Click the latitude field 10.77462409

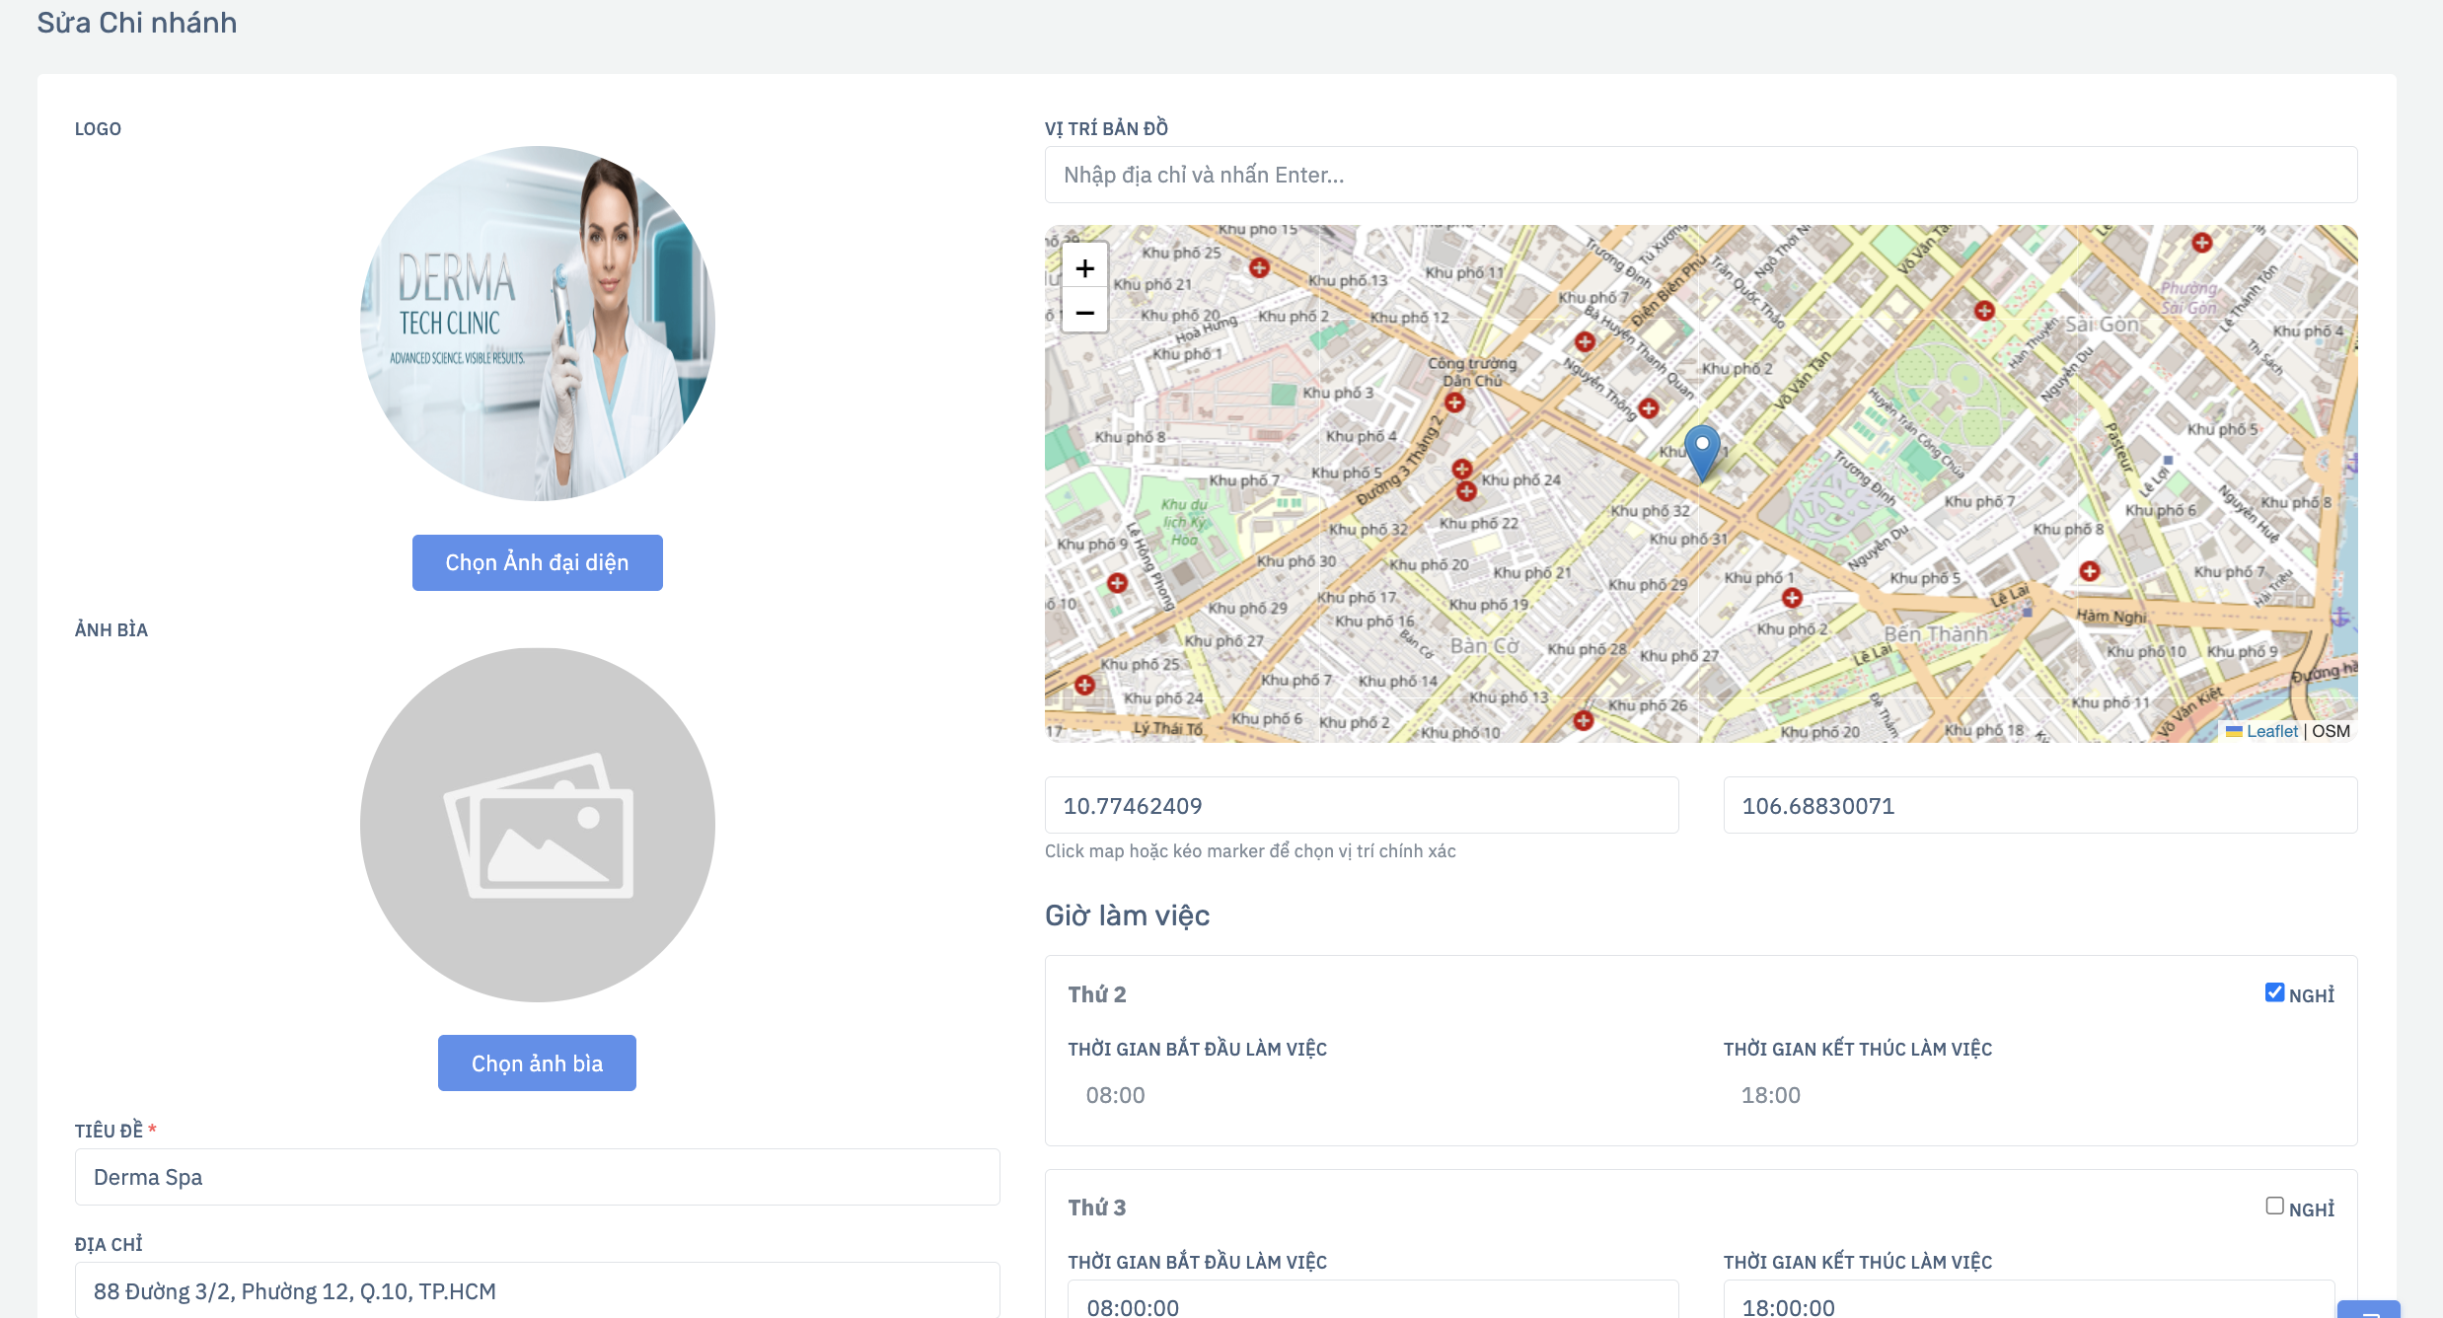[x=1362, y=805]
